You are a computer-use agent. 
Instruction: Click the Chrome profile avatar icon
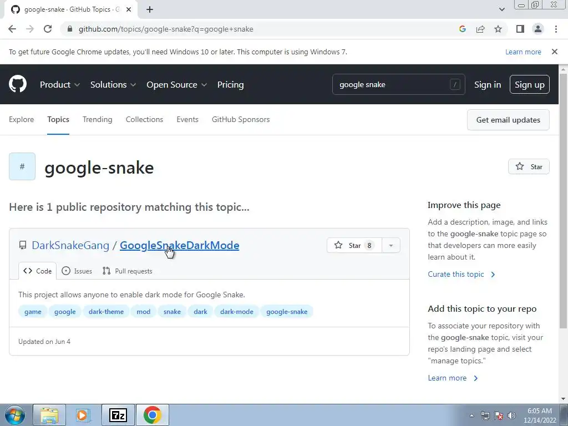coord(538,29)
